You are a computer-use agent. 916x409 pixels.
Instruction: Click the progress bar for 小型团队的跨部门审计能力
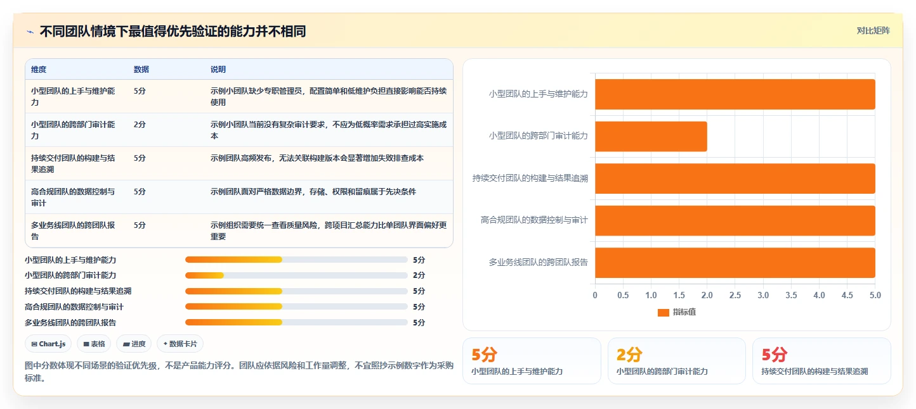coord(296,275)
